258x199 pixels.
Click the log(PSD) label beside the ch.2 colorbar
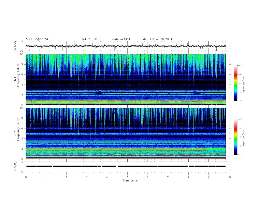click(x=244, y=139)
